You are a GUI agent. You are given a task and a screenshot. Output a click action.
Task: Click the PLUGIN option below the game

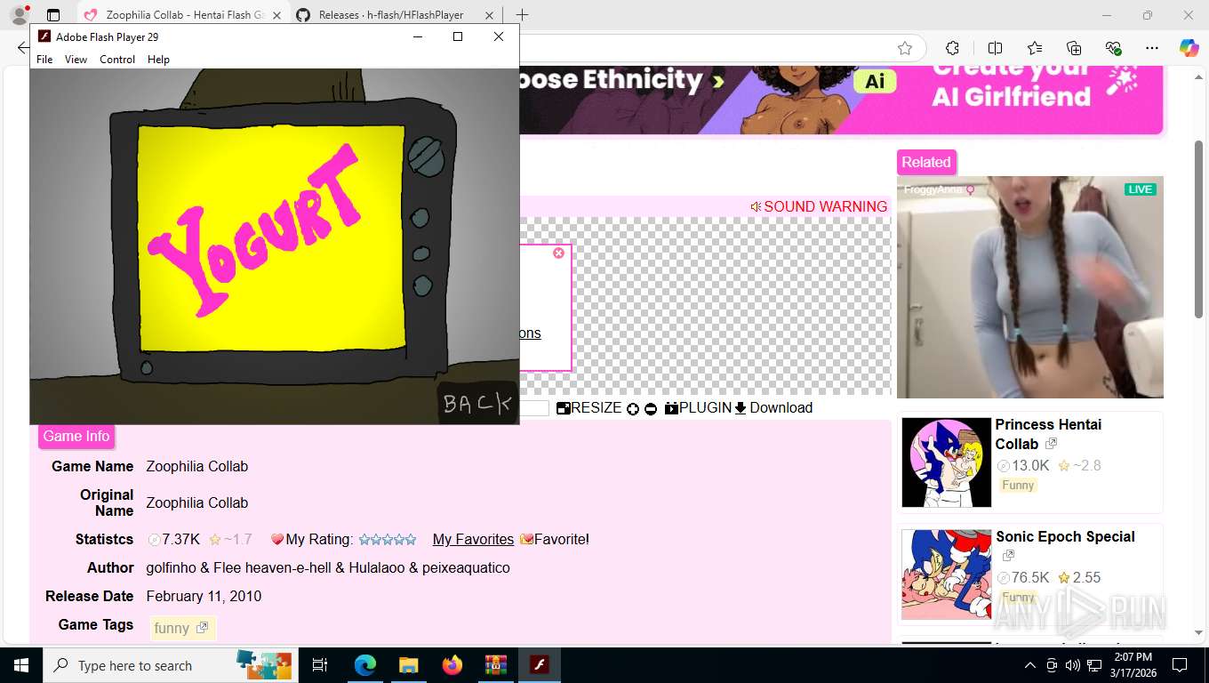698,407
